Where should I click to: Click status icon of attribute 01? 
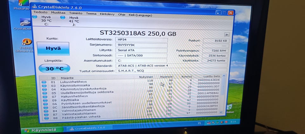coord(44,82)
